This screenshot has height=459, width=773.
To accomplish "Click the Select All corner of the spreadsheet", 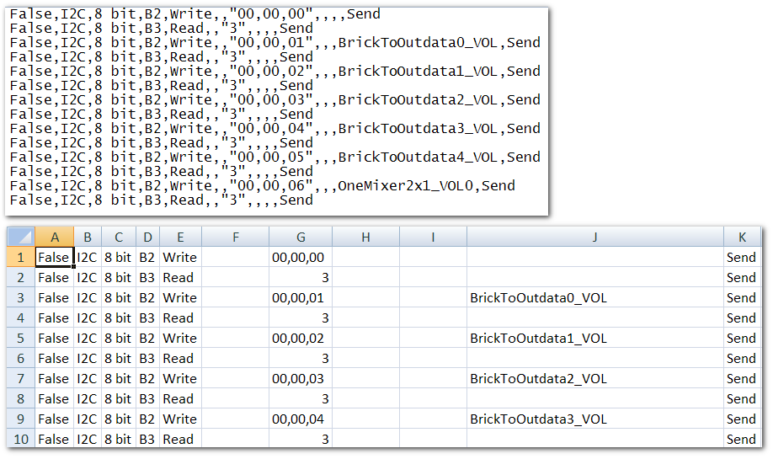I will (x=20, y=238).
